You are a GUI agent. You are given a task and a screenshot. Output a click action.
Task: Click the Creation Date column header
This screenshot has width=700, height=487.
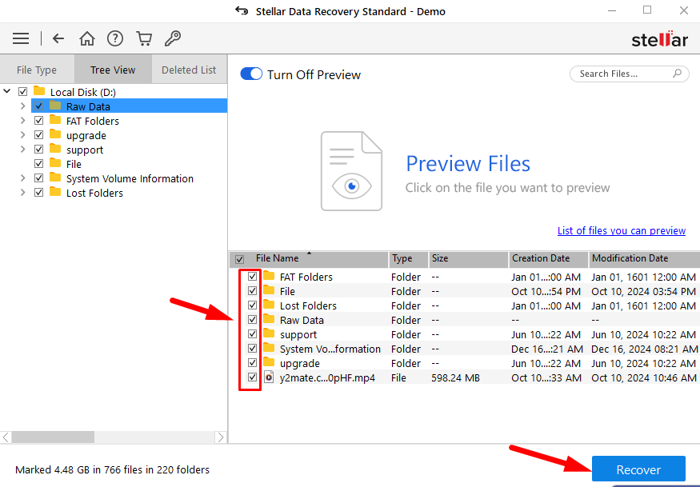tap(548, 258)
